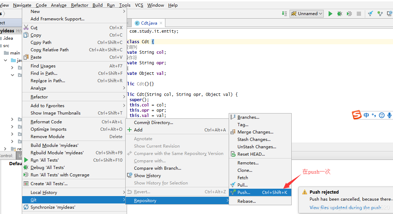Select Run 'All Tests' with Coverage

74,175
